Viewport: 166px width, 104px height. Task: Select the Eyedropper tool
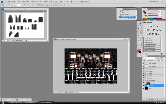pos(141,28)
